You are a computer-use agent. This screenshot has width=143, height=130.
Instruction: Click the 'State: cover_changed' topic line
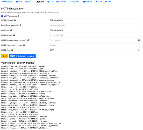[27, 110]
